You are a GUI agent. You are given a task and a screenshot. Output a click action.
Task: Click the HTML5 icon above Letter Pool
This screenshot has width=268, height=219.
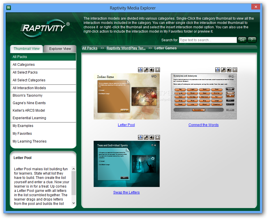tap(140, 70)
